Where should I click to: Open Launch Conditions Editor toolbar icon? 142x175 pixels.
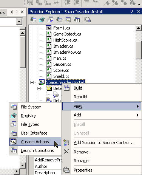click(x=77, y=20)
